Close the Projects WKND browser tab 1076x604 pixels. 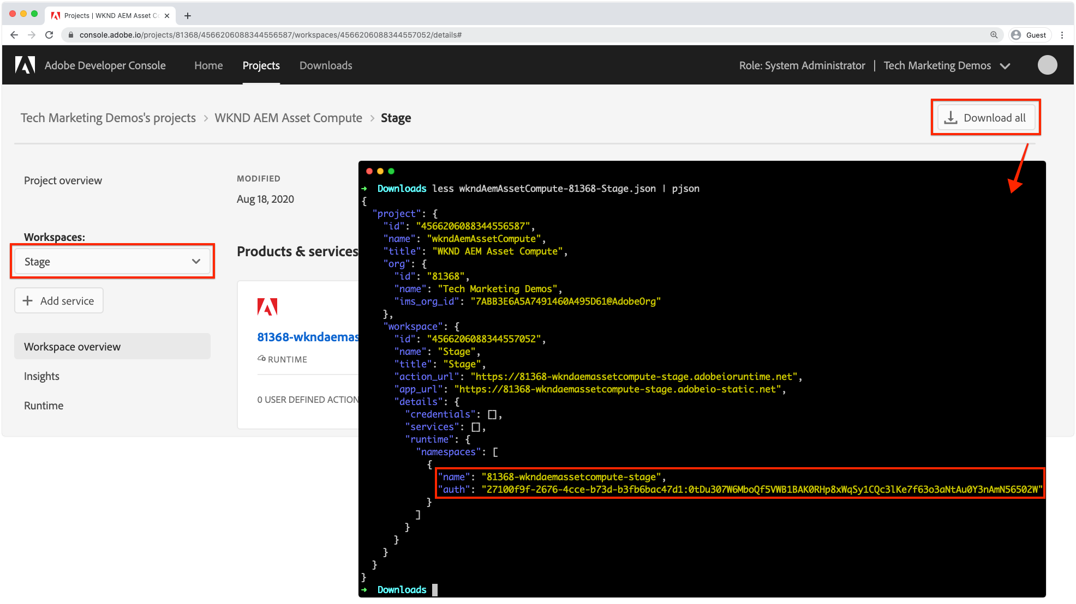pos(167,16)
